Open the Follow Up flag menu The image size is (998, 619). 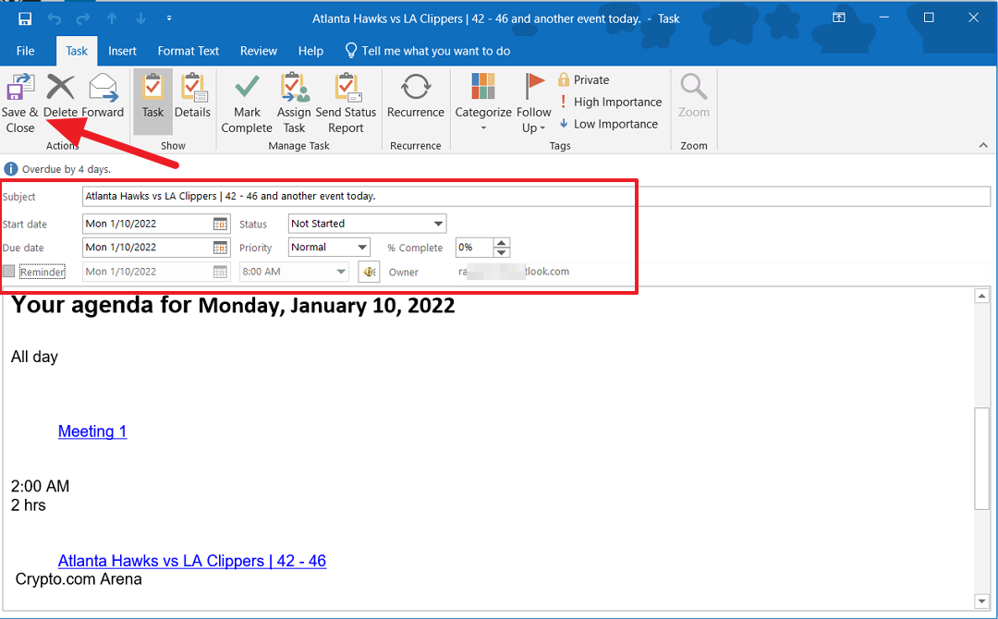click(x=533, y=103)
